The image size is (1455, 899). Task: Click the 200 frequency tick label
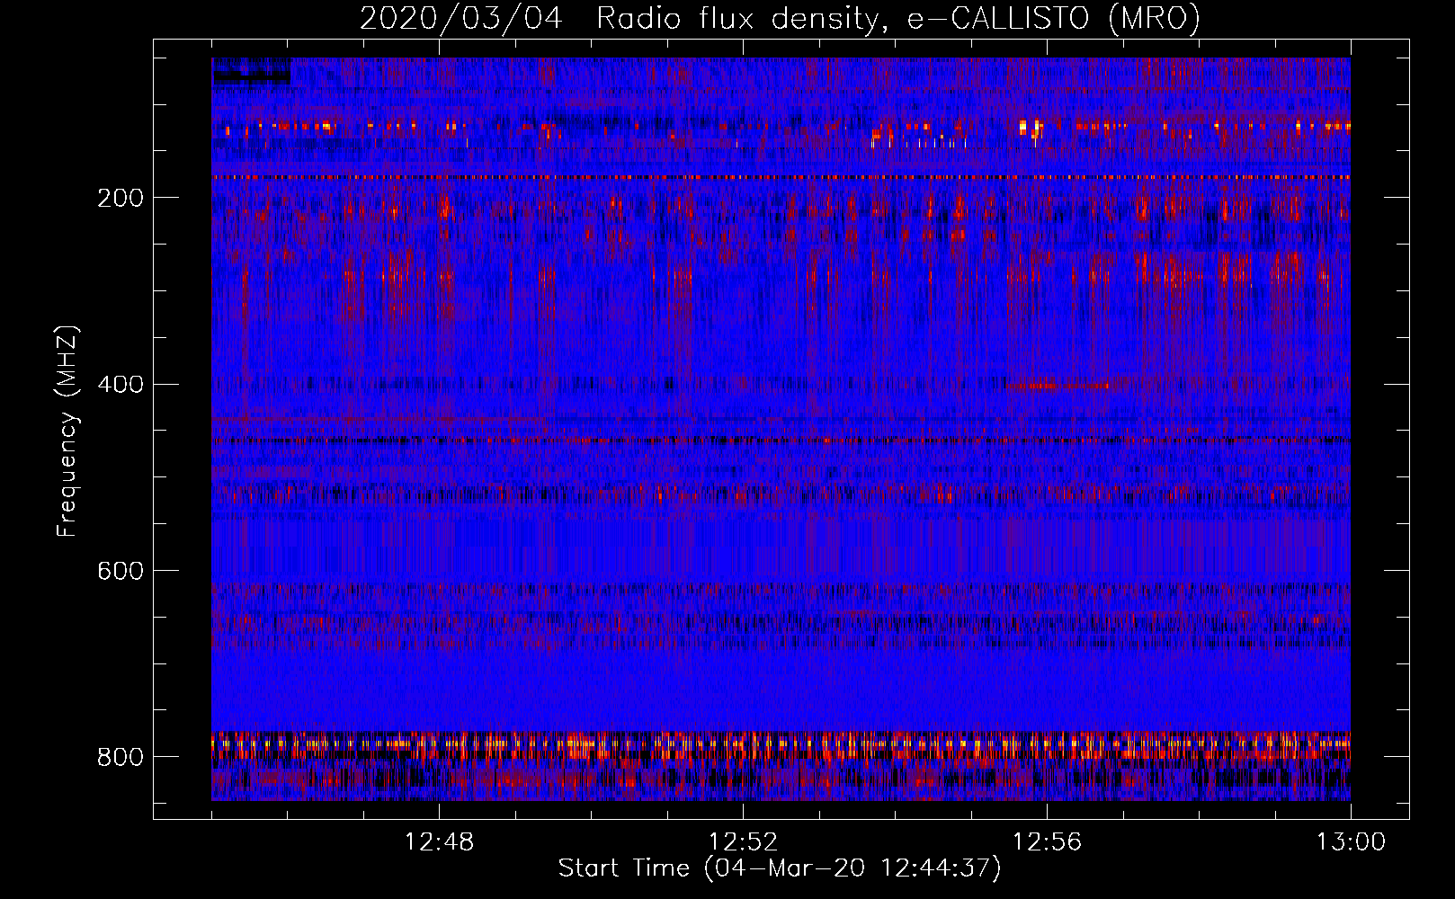(x=120, y=198)
